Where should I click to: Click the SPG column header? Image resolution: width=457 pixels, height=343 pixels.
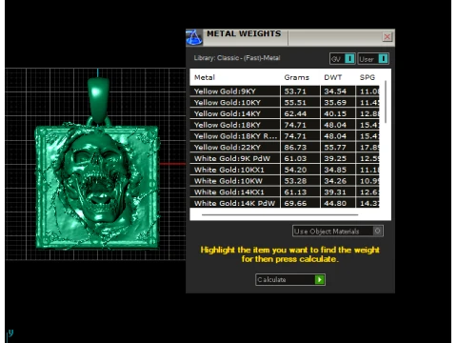368,77
